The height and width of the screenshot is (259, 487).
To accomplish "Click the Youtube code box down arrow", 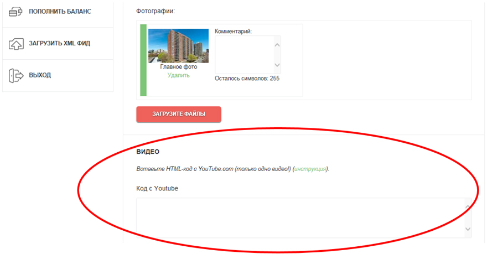I will click(x=468, y=229).
